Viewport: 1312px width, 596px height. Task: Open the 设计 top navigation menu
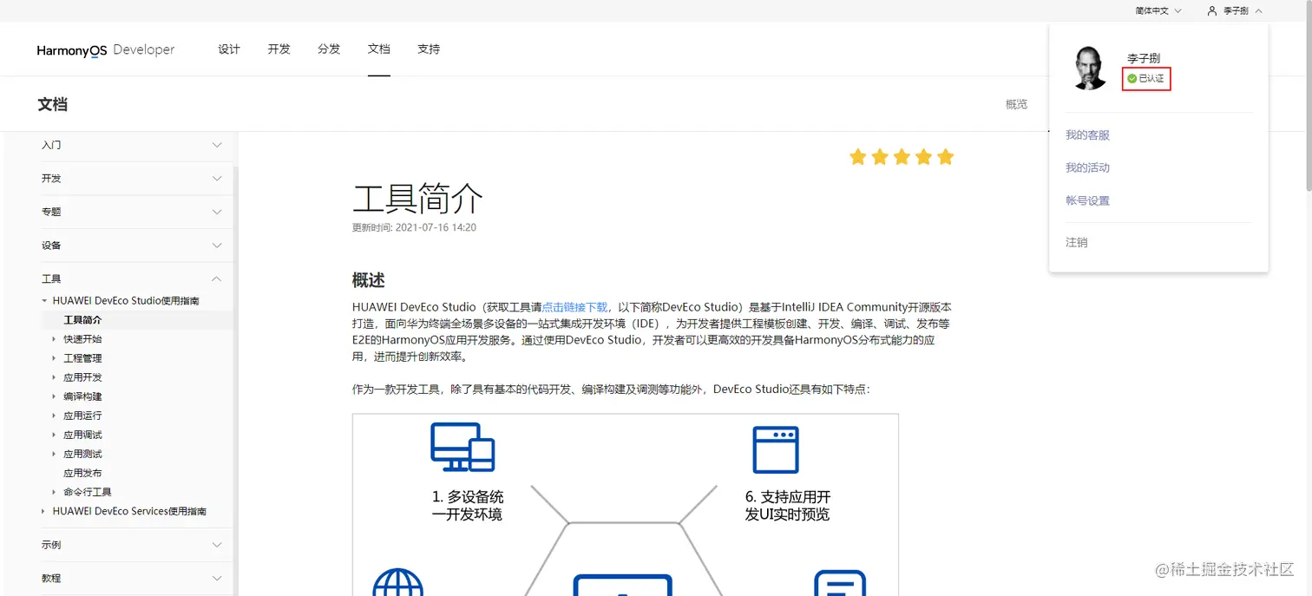pos(229,49)
